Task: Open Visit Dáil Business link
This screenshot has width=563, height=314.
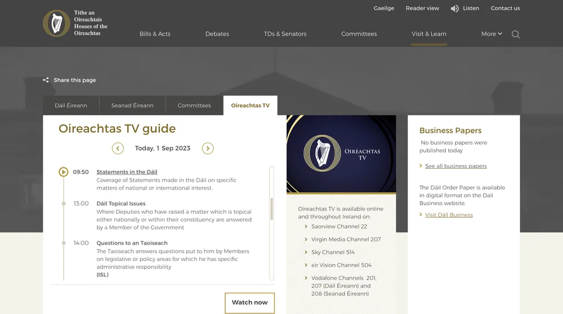Action: (x=449, y=215)
